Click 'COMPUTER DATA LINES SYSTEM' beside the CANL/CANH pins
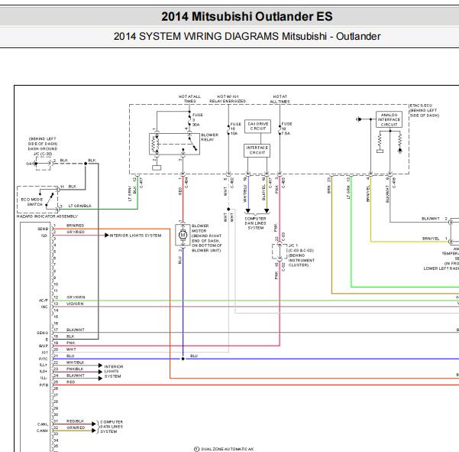459x452 pixels. point(112,427)
